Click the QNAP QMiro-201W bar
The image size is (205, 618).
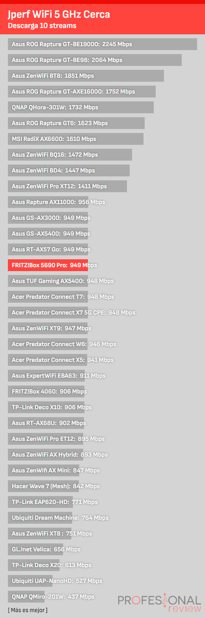[26, 597]
